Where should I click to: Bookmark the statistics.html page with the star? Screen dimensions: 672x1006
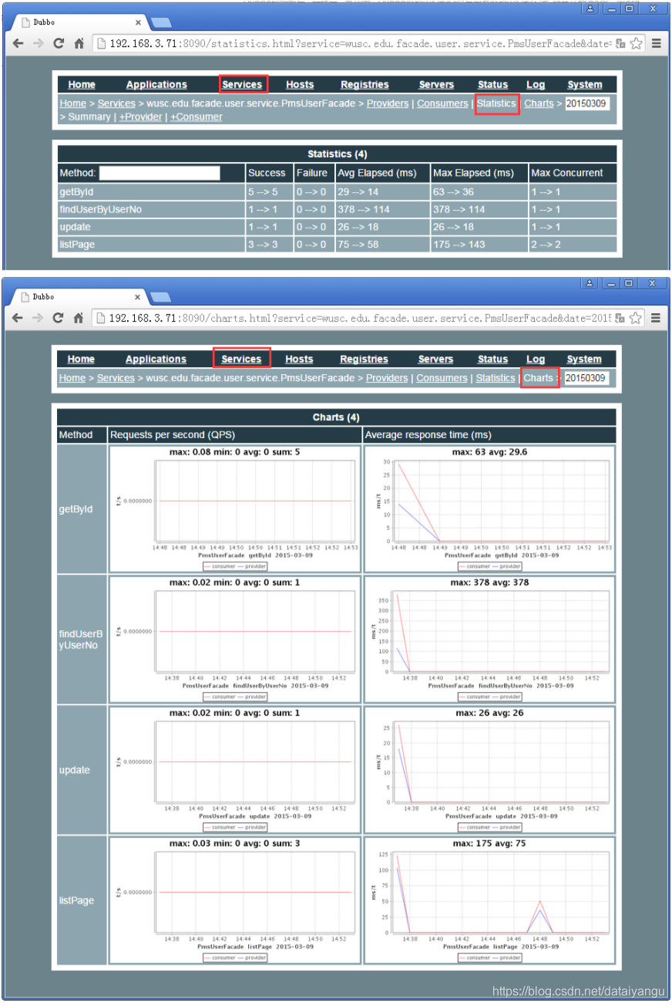point(636,44)
